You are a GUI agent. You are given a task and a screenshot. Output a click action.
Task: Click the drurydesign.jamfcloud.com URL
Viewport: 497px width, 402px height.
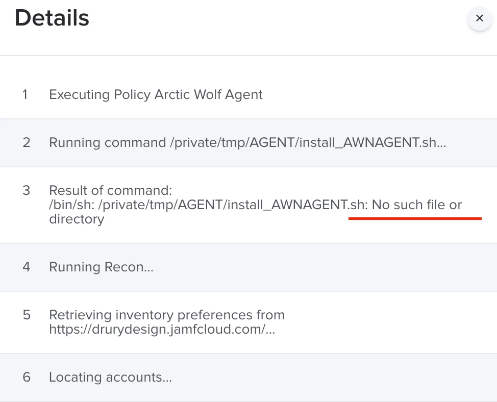pos(161,329)
